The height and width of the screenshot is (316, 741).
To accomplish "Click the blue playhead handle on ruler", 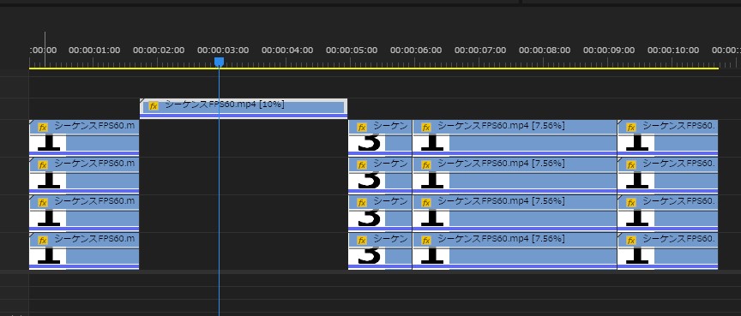I will click(x=219, y=62).
